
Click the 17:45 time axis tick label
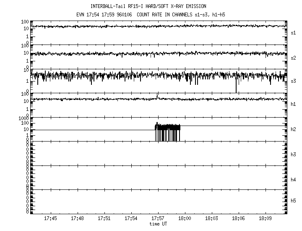pyautogui.click(x=51, y=218)
